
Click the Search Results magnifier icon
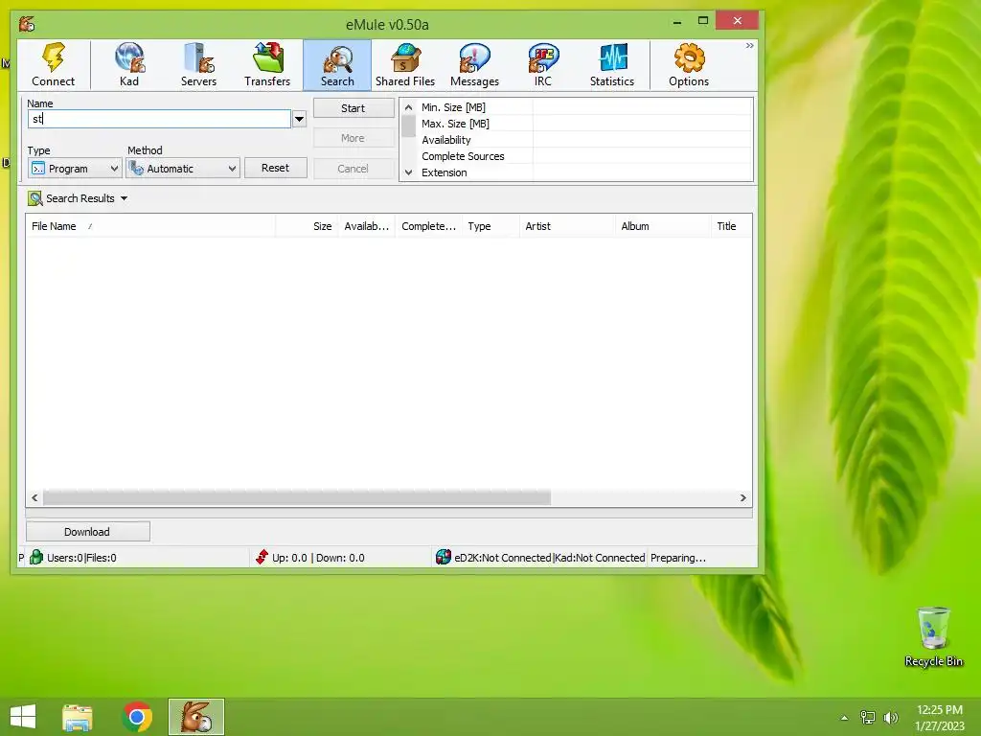pos(35,198)
